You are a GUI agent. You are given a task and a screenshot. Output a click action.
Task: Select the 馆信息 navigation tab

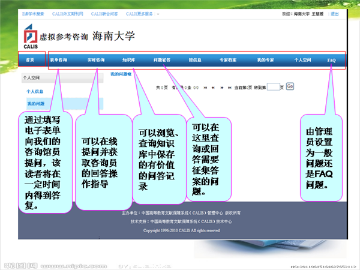click(195, 60)
